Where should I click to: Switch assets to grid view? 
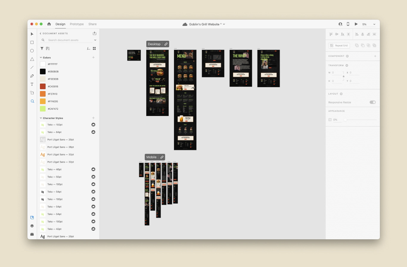click(94, 48)
